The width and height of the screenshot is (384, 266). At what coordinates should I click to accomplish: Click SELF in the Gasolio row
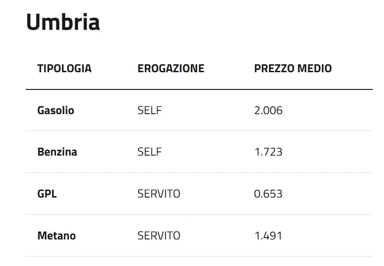coord(150,110)
